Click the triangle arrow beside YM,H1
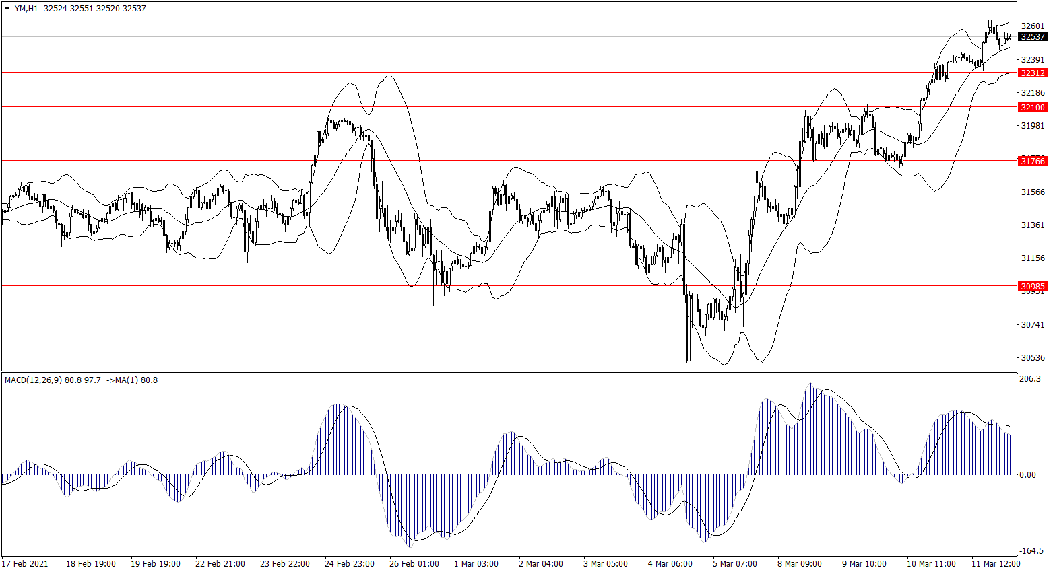Viewport: 1055px width, 572px height. [7, 9]
